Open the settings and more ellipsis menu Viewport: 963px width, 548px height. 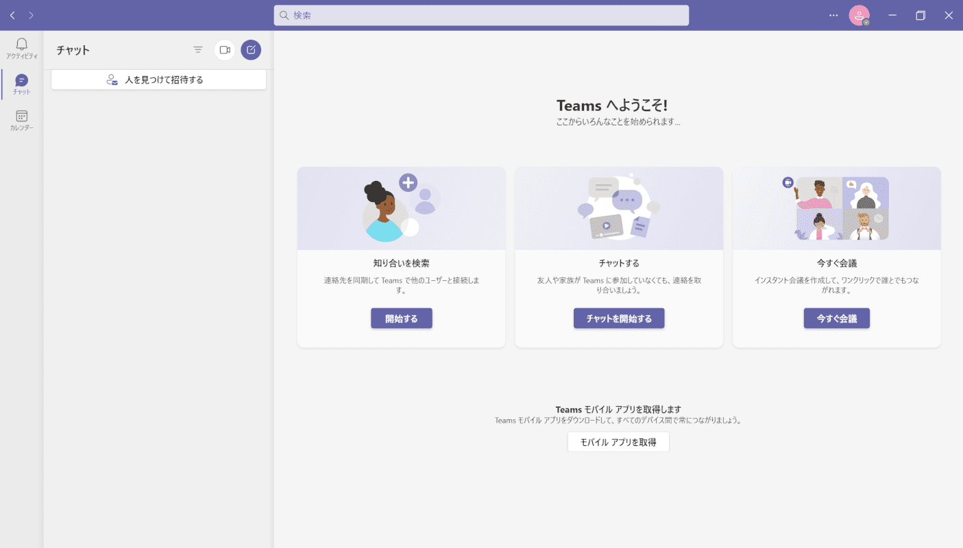[x=833, y=15]
